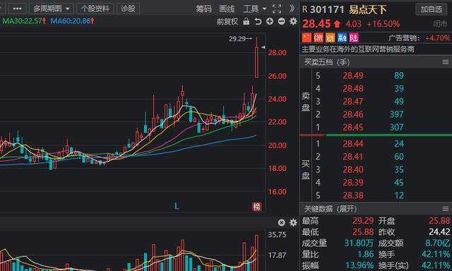Toggle the 前复权 adjustment mode
This screenshot has height=271, width=452.
click(227, 22)
